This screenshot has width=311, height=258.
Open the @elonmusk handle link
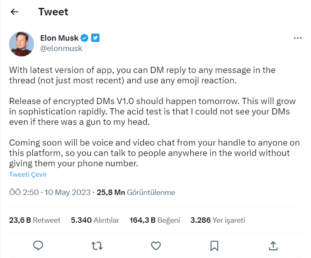(x=61, y=49)
